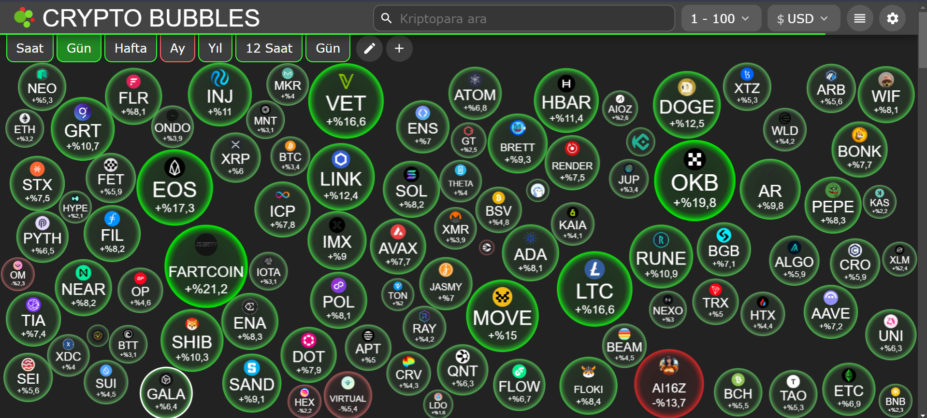Screen dimensions: 927x418
Task: Open settings with the gear icon
Action: click(x=892, y=18)
